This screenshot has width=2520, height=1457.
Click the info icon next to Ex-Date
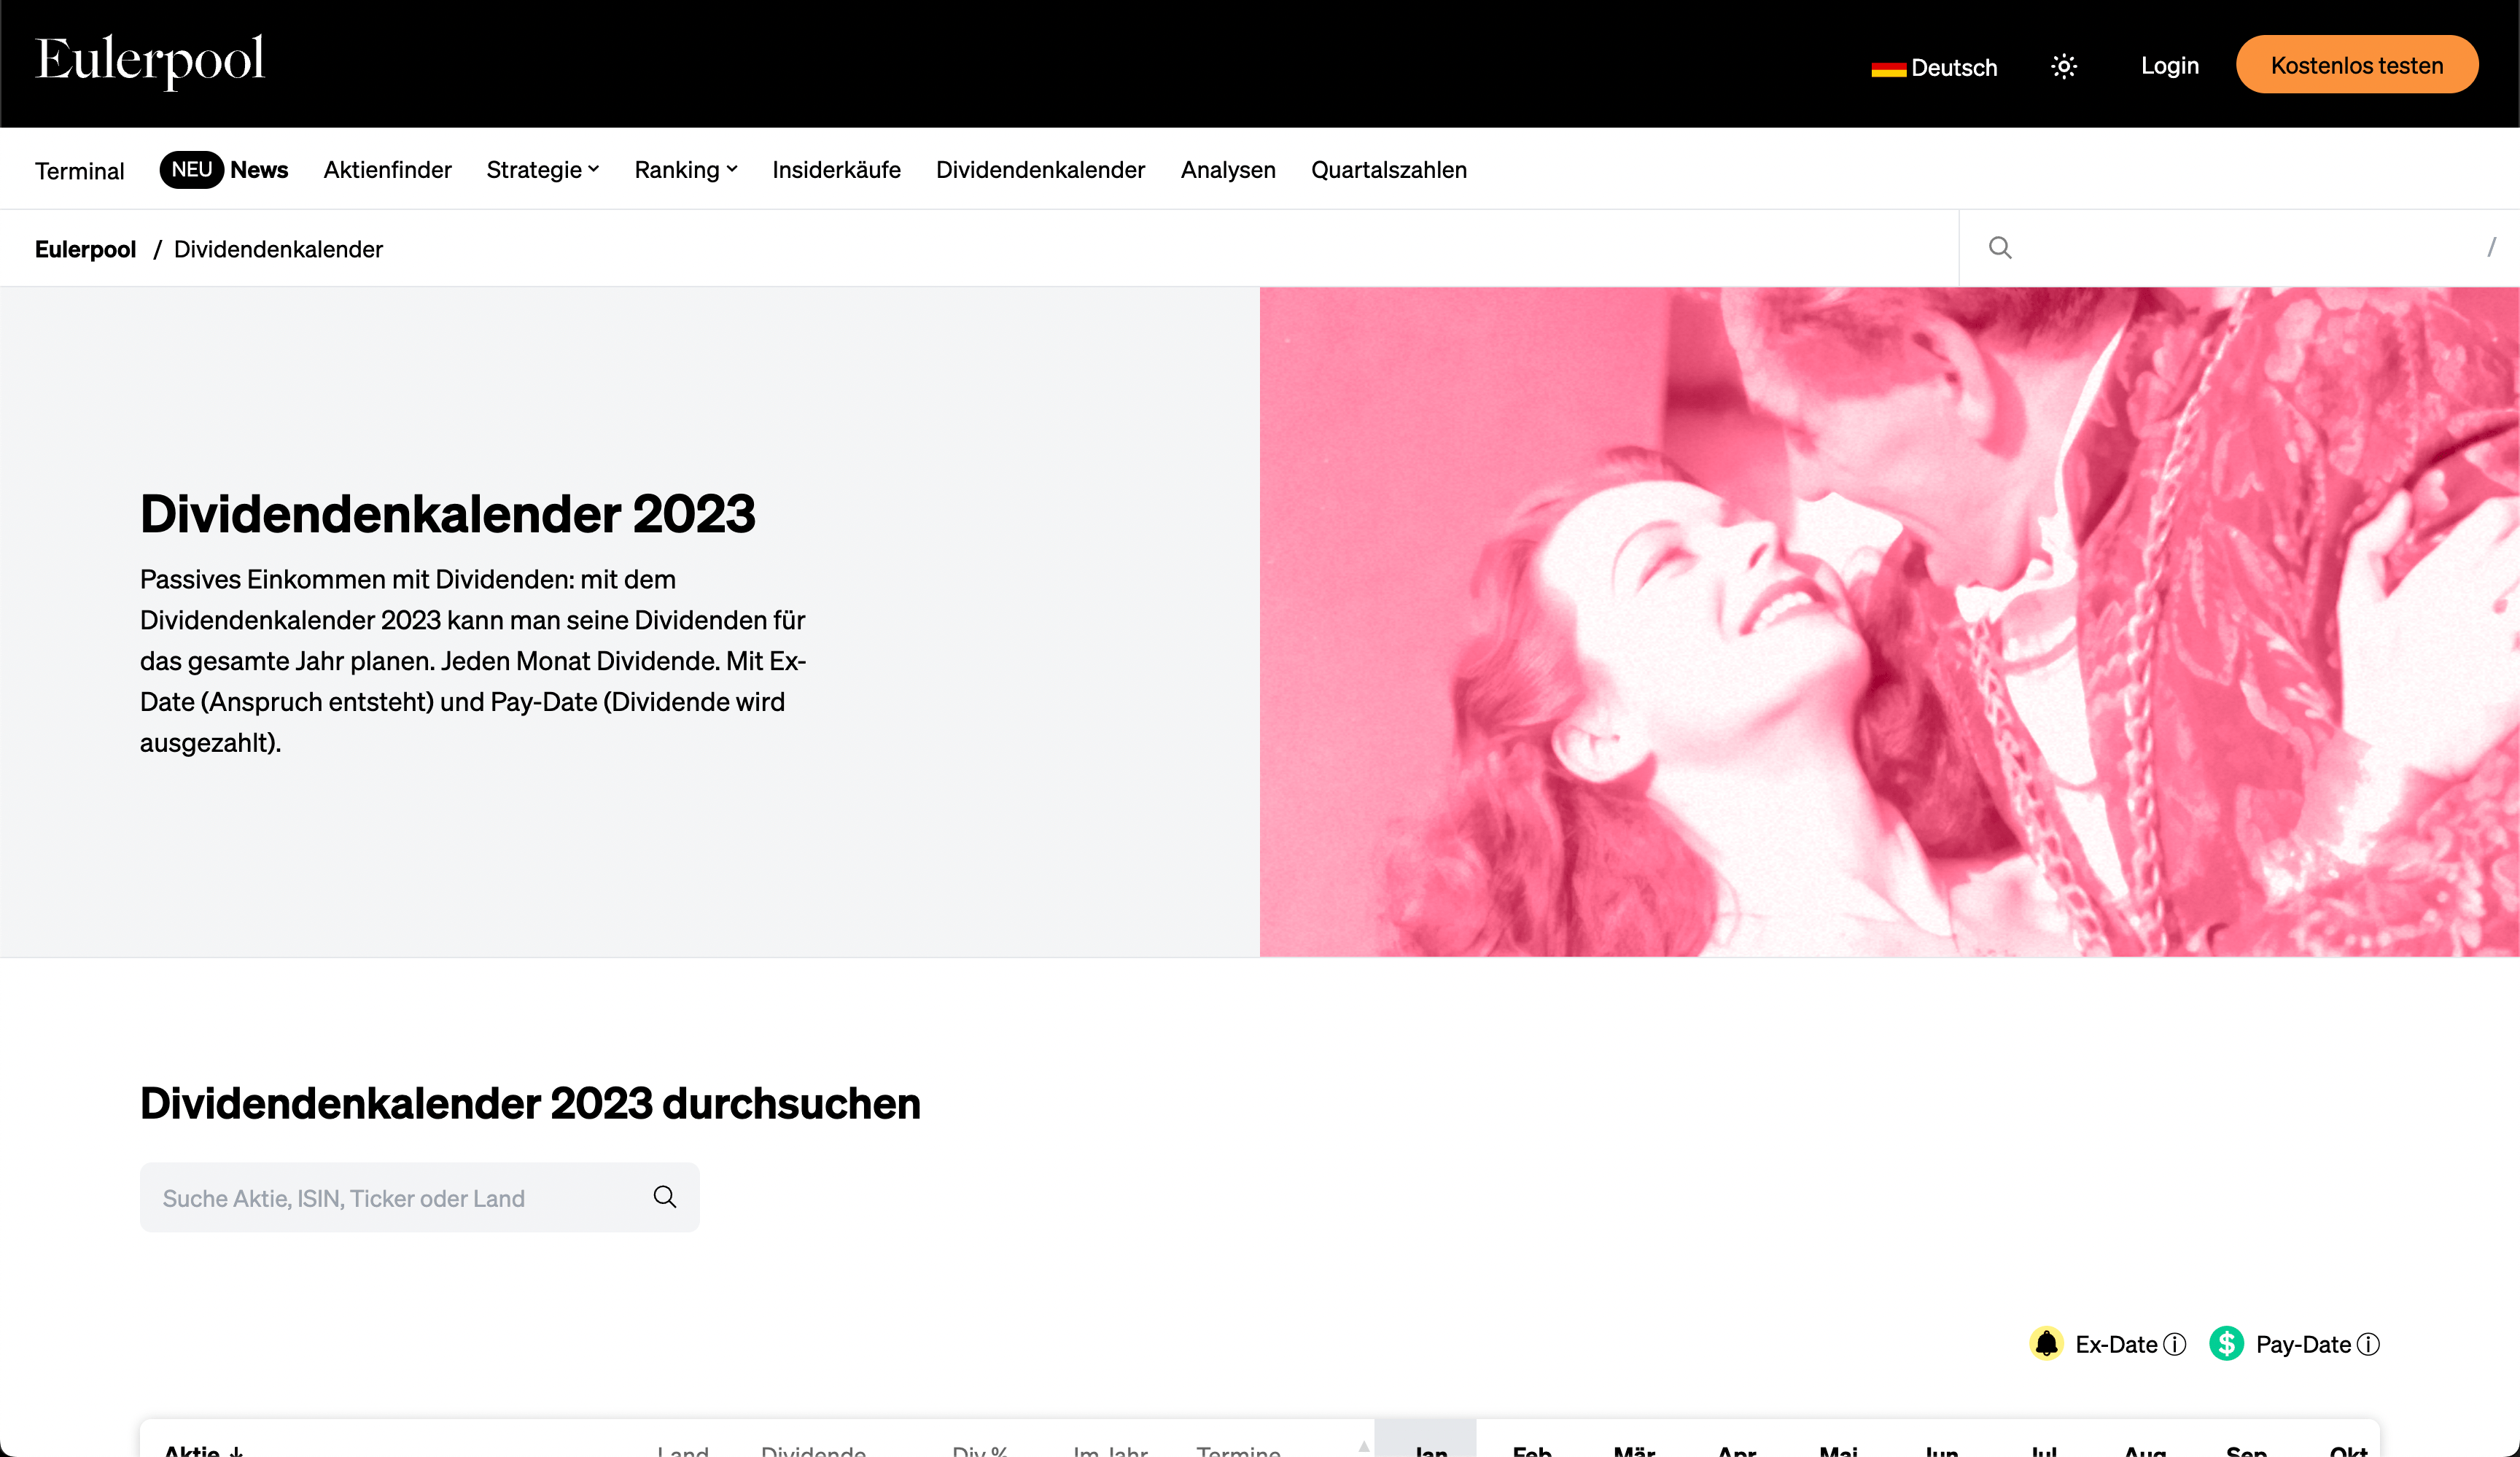click(2174, 1345)
